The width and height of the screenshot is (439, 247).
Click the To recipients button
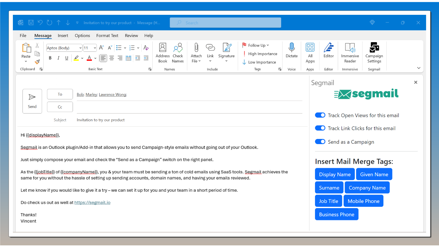60,94
